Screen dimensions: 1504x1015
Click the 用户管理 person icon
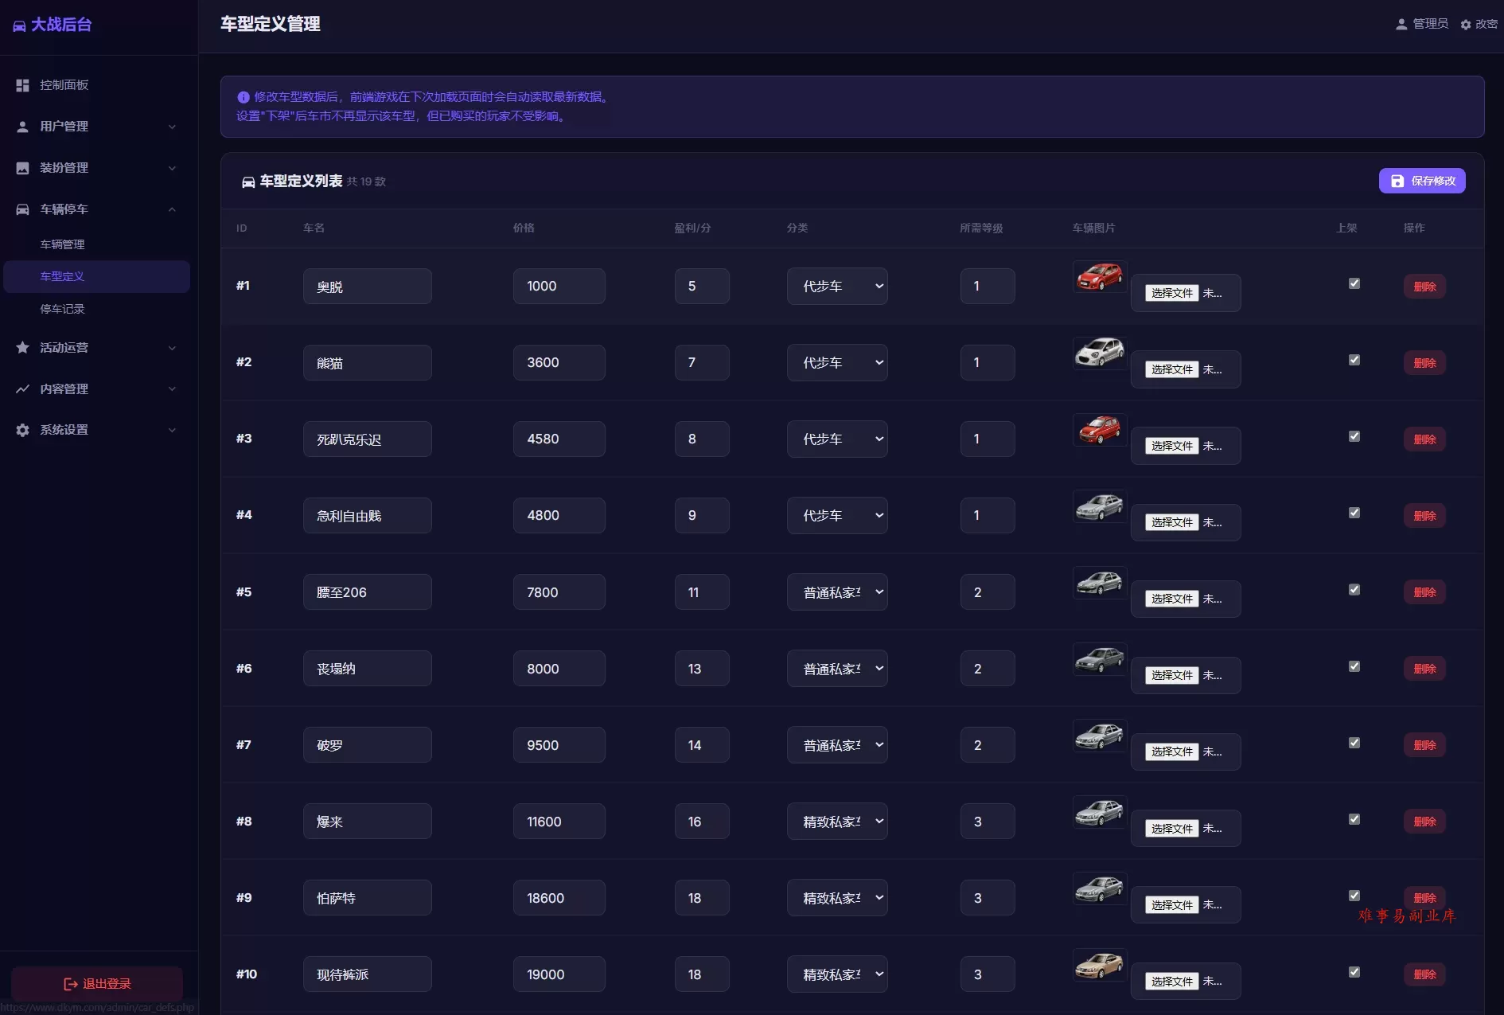tap(22, 127)
